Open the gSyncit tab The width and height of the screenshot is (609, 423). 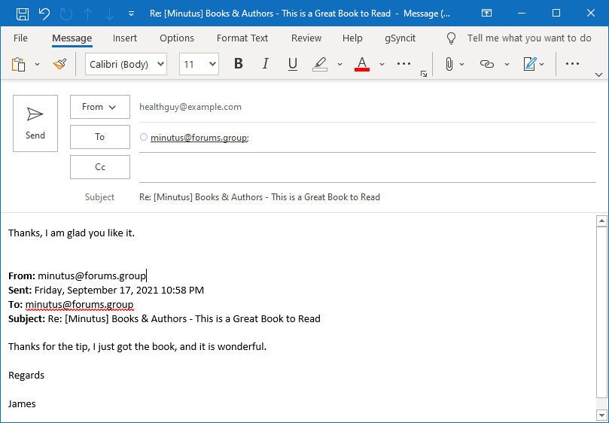pos(400,38)
